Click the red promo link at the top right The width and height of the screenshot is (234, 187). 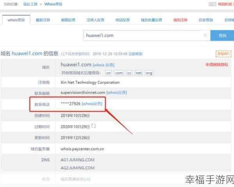[225, 4]
